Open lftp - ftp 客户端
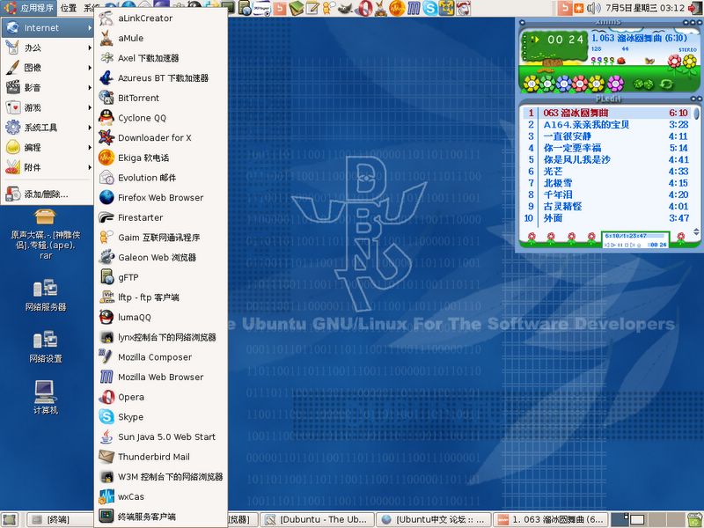This screenshot has height=528, width=704. coord(161,297)
